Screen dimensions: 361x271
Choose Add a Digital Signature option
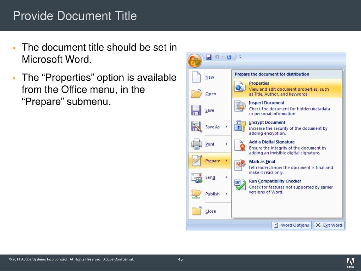coord(287,147)
